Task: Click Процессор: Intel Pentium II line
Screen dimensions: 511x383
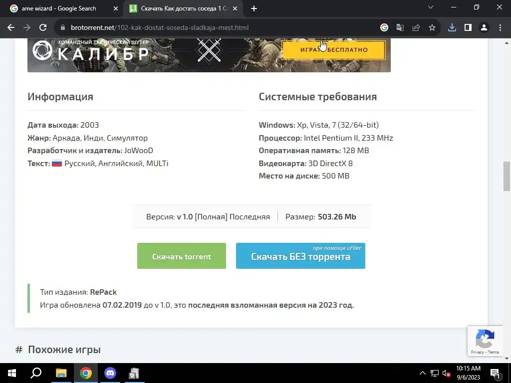Action: [326, 138]
